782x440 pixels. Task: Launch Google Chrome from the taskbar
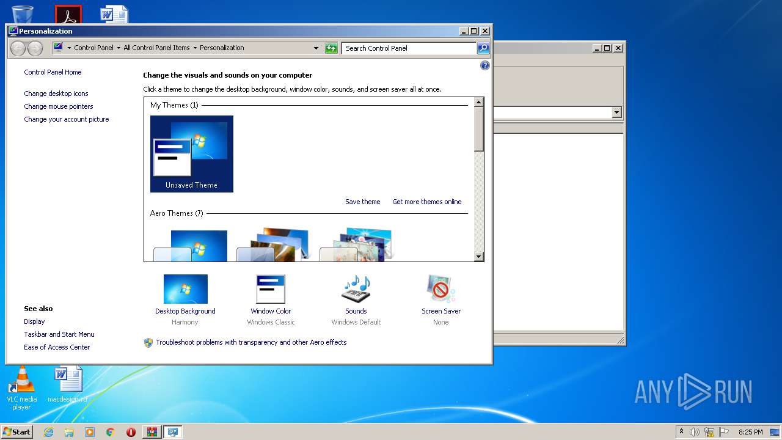click(x=110, y=432)
